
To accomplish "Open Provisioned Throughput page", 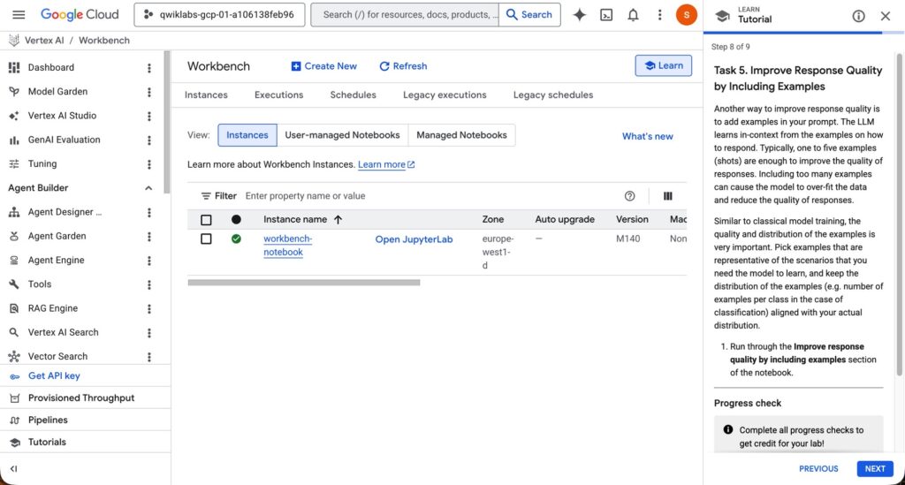I will [80, 398].
